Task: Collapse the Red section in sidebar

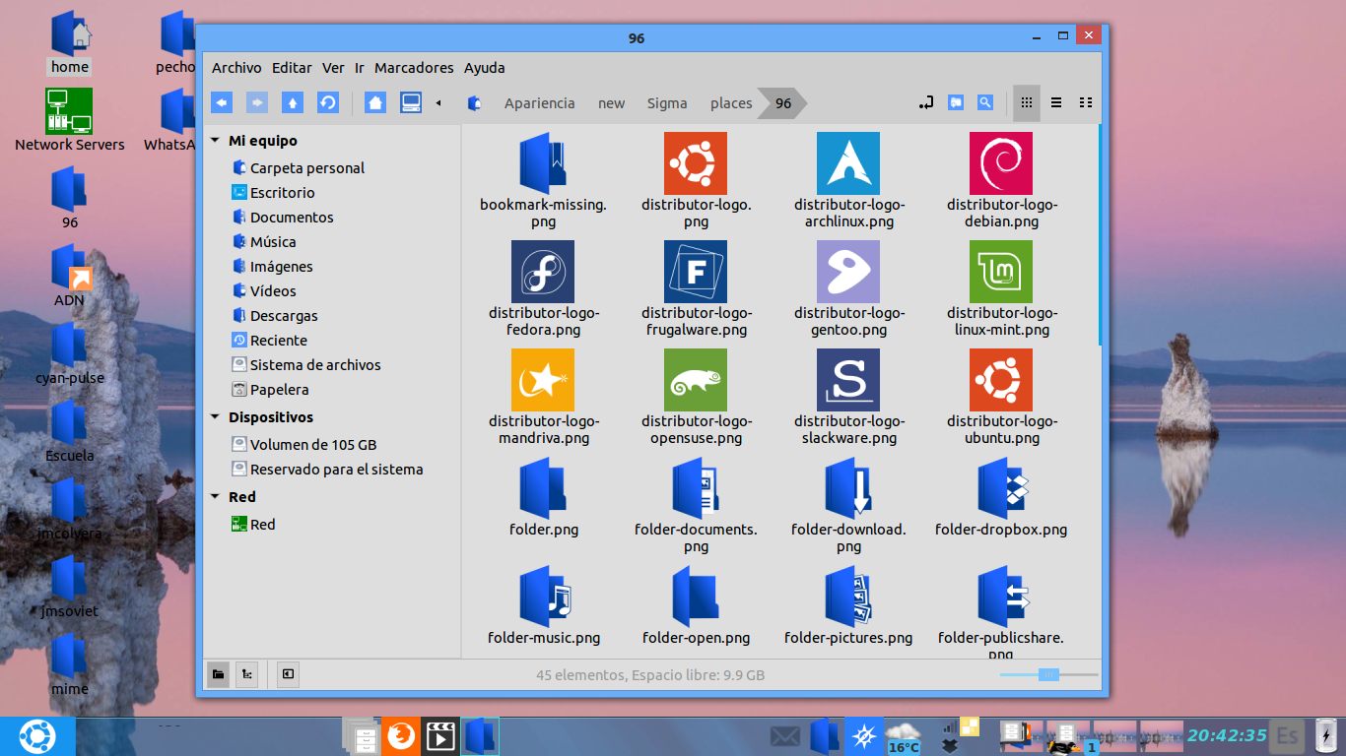Action: 216,497
